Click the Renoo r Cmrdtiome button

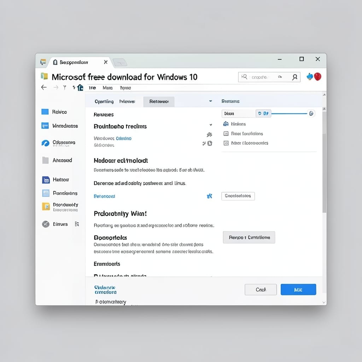tap(249, 237)
